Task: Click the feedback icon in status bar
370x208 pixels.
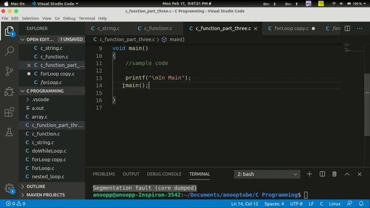Action: click(x=349, y=203)
